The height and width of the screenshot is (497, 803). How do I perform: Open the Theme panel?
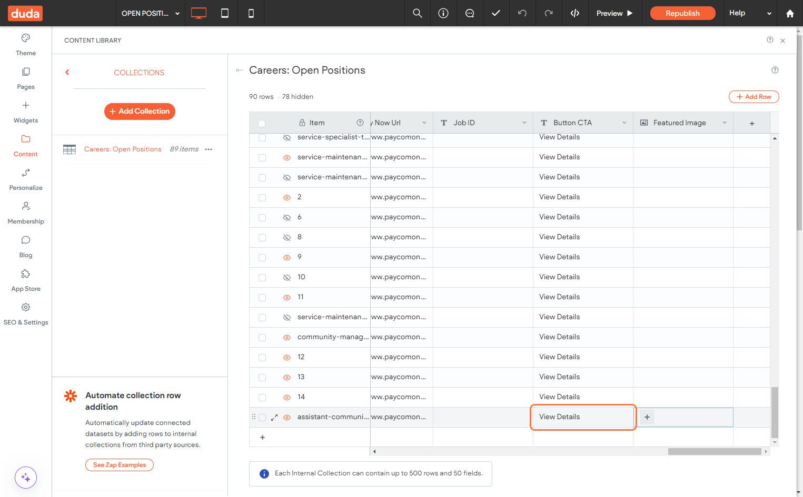point(26,44)
